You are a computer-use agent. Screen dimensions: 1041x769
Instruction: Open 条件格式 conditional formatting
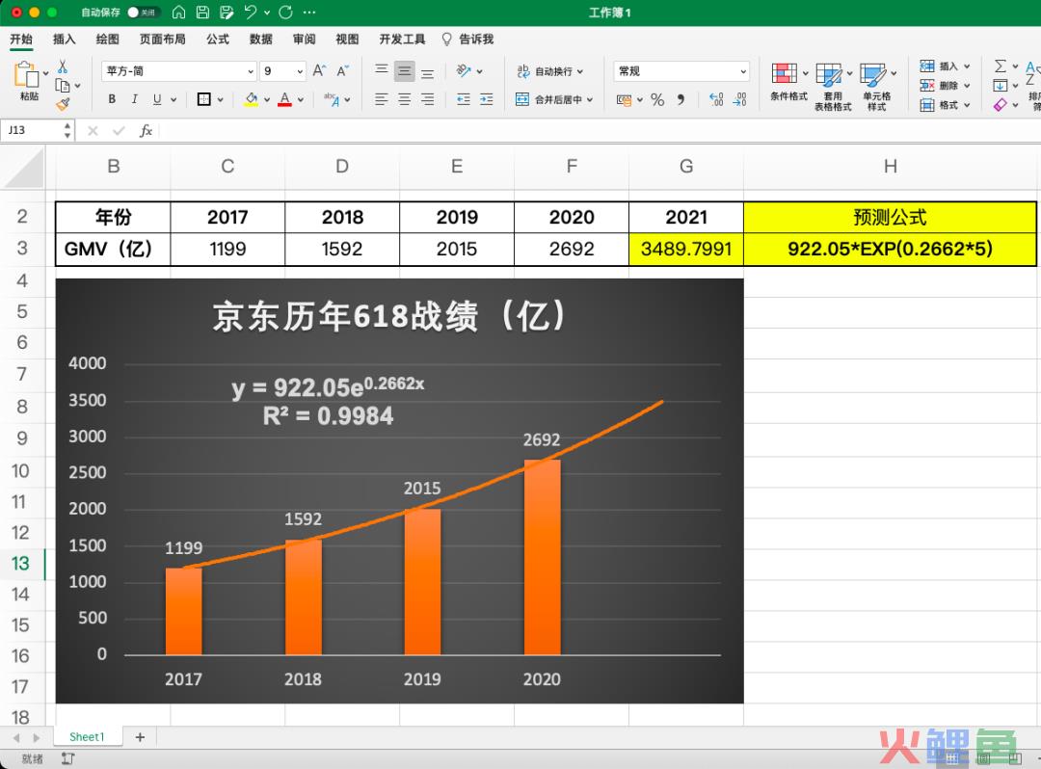click(x=788, y=82)
